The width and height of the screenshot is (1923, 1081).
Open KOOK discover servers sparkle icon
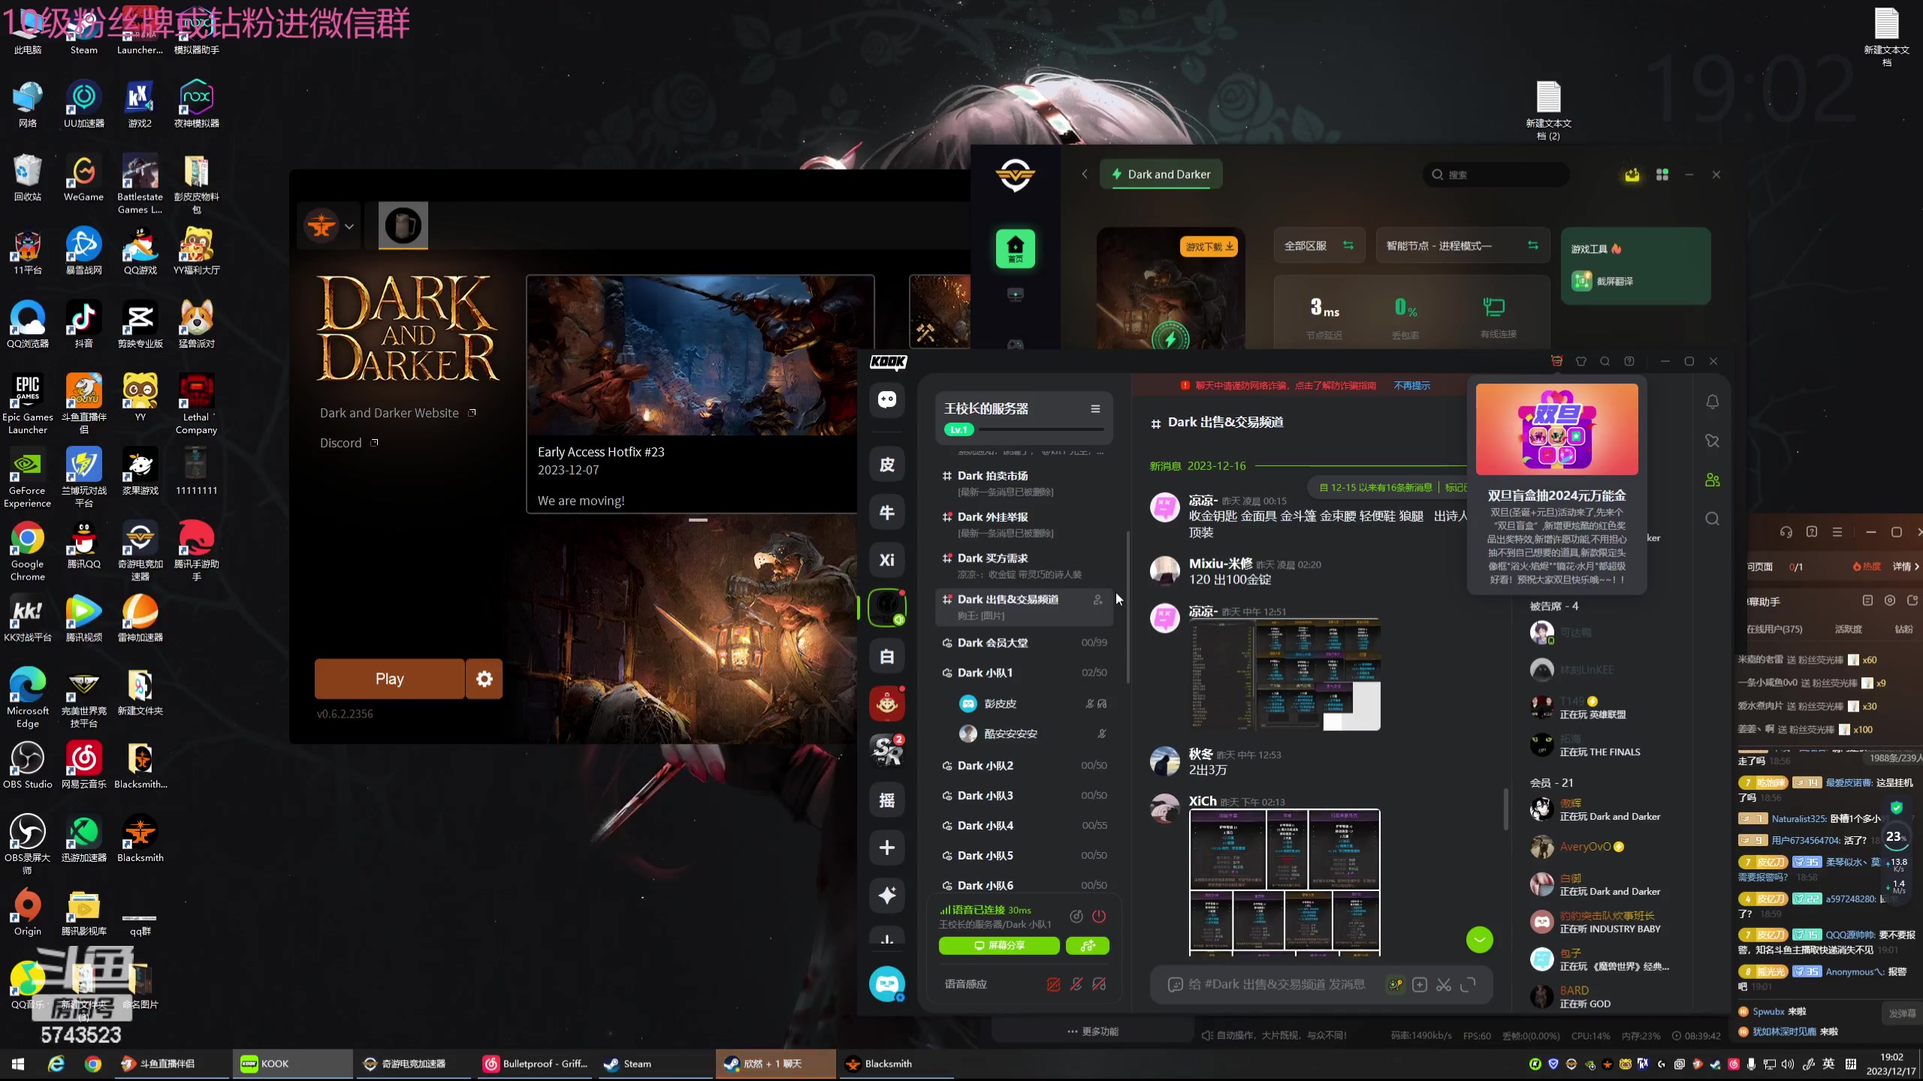point(887,895)
